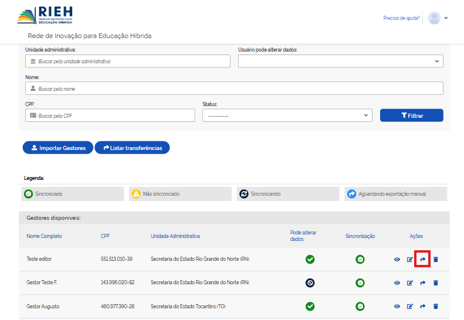Edit the Gestor Teste F. row
The image size is (464, 320).
[410, 282]
